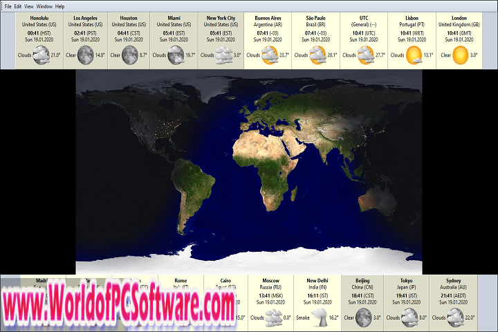Click the New Delhi smoke icon
This screenshot has width=498, height=332.
[x=320, y=317]
